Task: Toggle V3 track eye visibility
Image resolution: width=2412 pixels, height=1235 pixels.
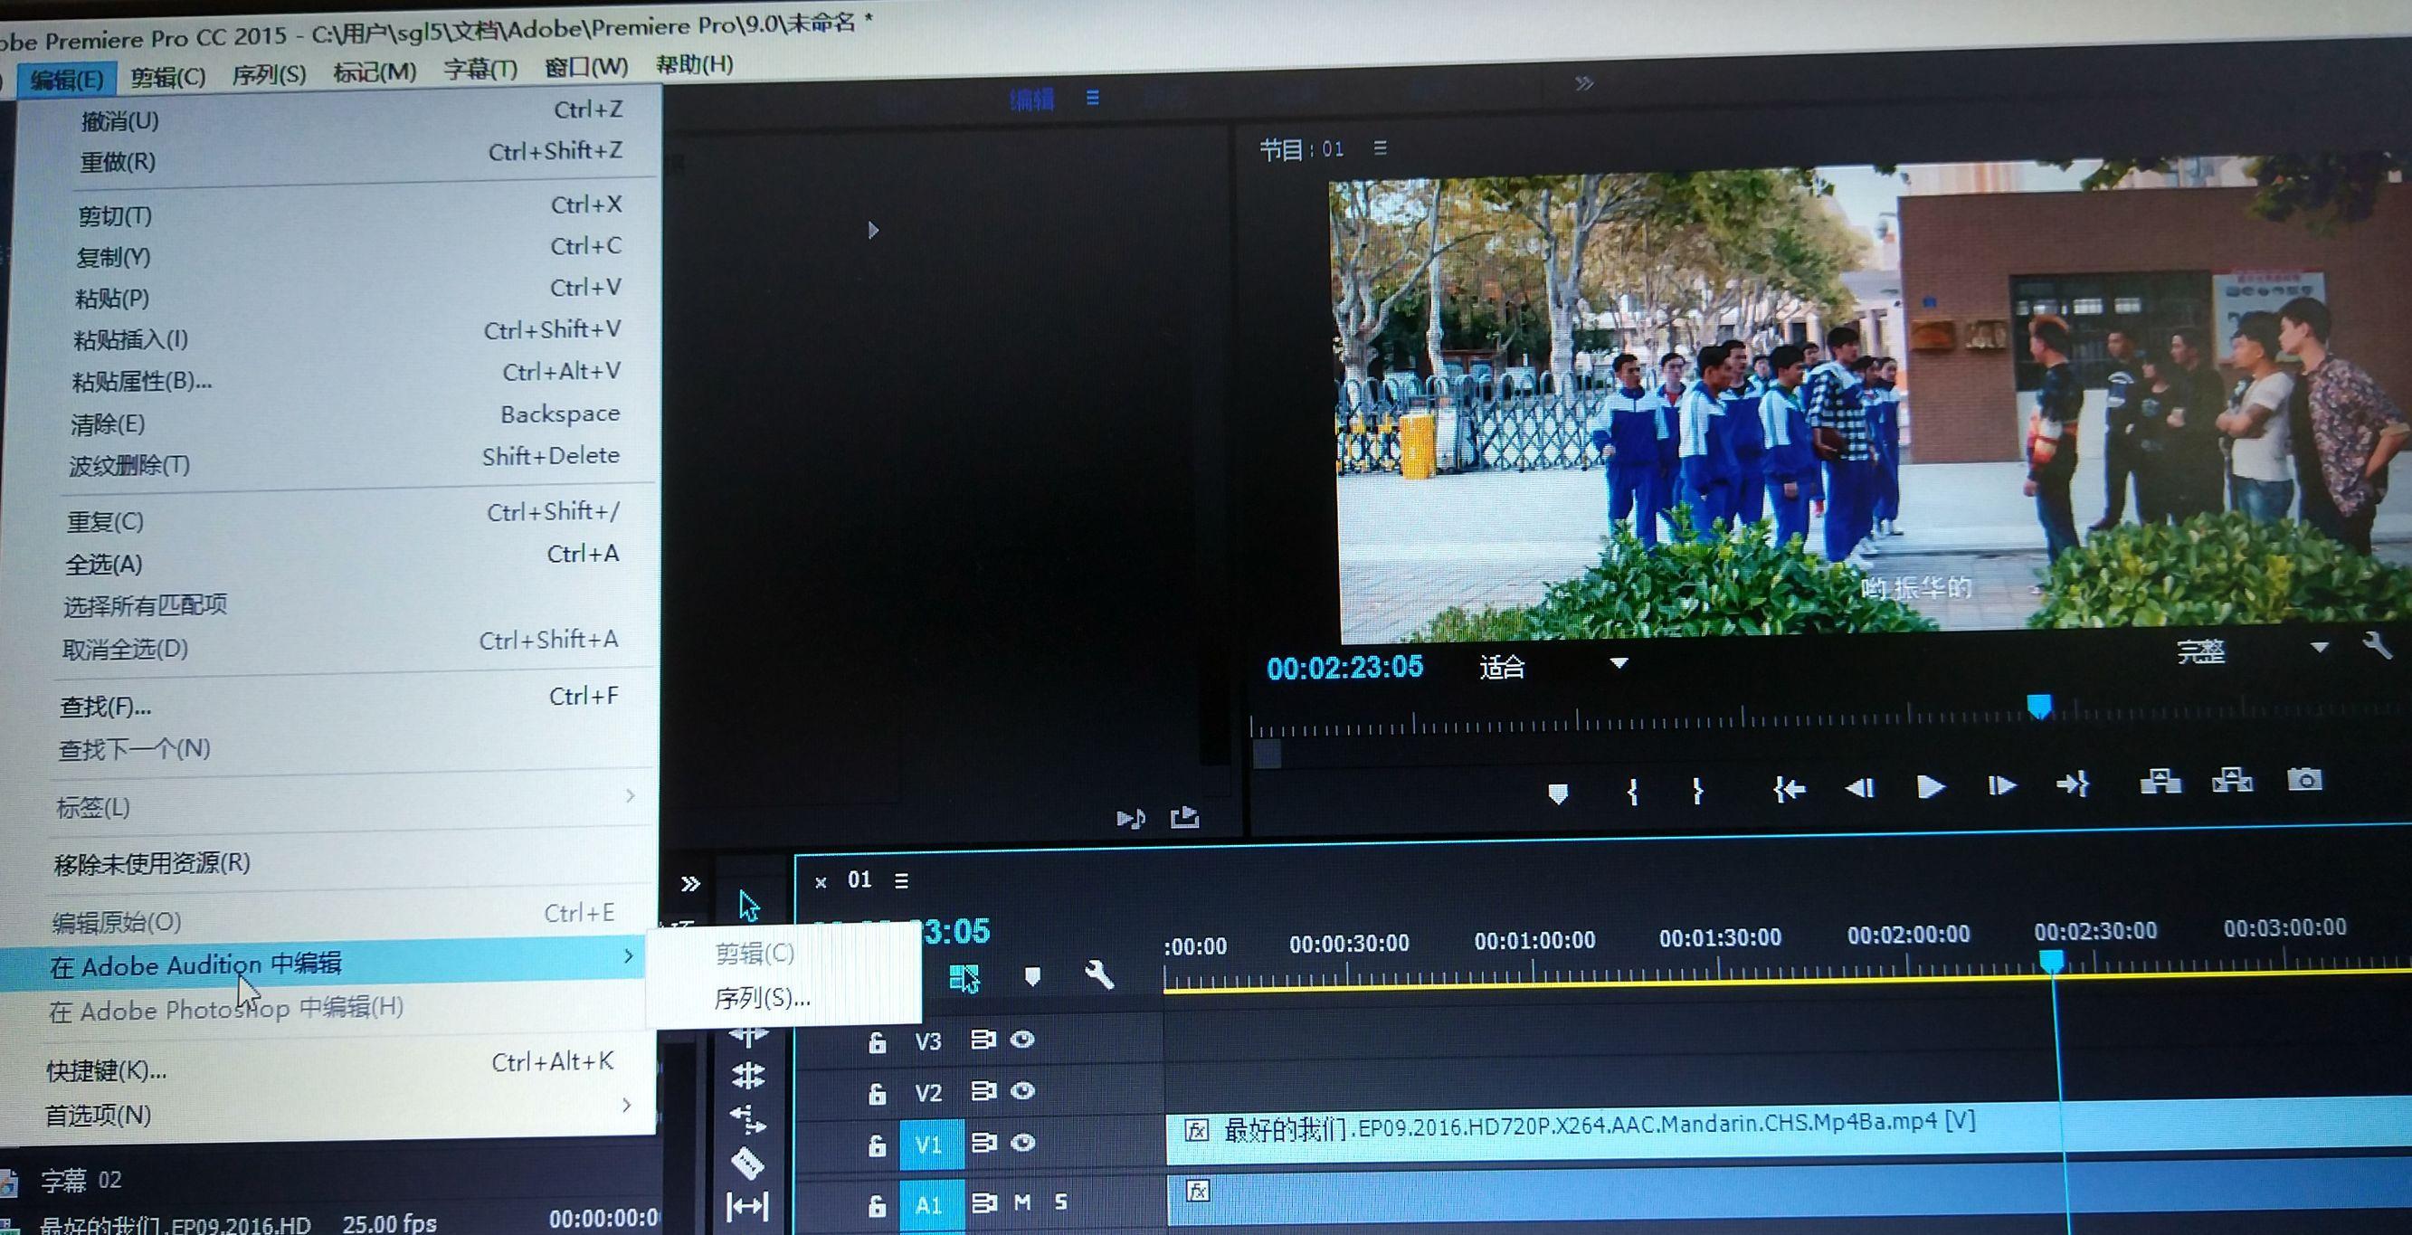Action: [x=1022, y=1040]
